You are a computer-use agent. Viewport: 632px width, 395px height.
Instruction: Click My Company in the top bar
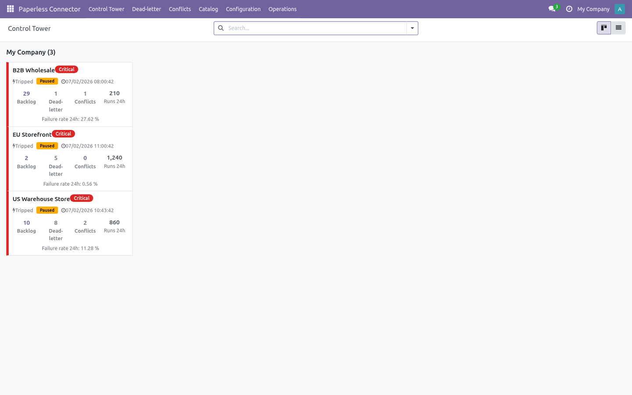click(593, 9)
